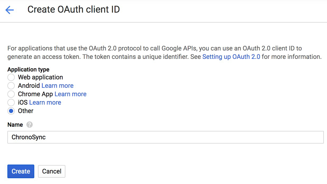Submit the OAuth client with Create
This screenshot has width=327, height=184.
click(x=21, y=171)
